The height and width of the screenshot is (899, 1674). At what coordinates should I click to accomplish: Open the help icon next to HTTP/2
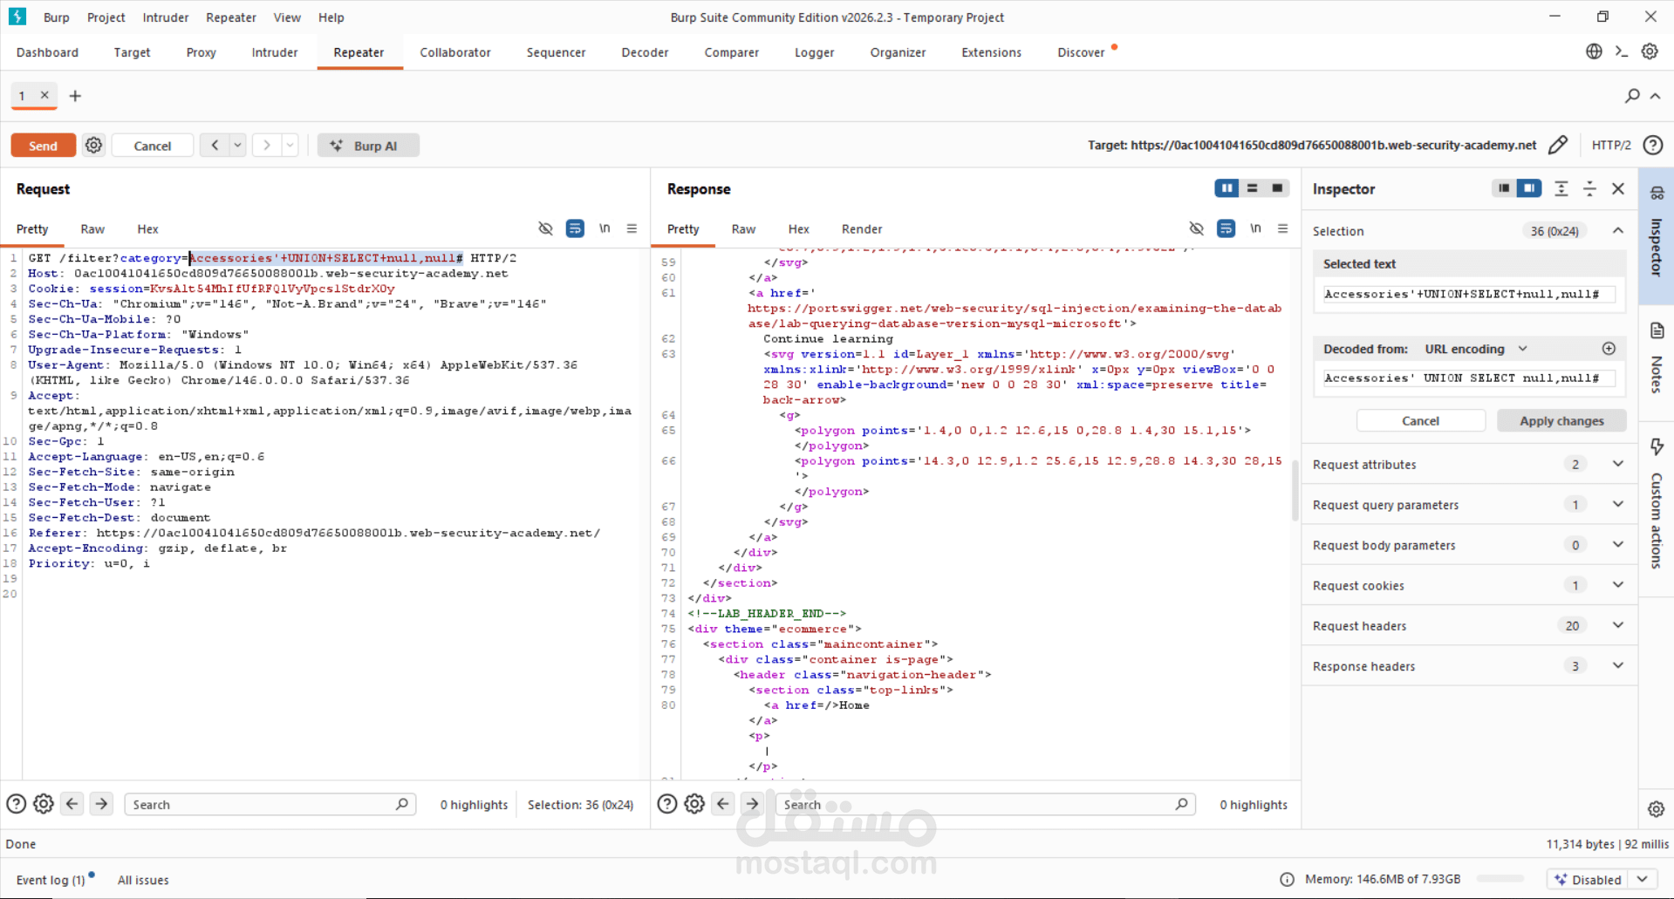point(1653,146)
